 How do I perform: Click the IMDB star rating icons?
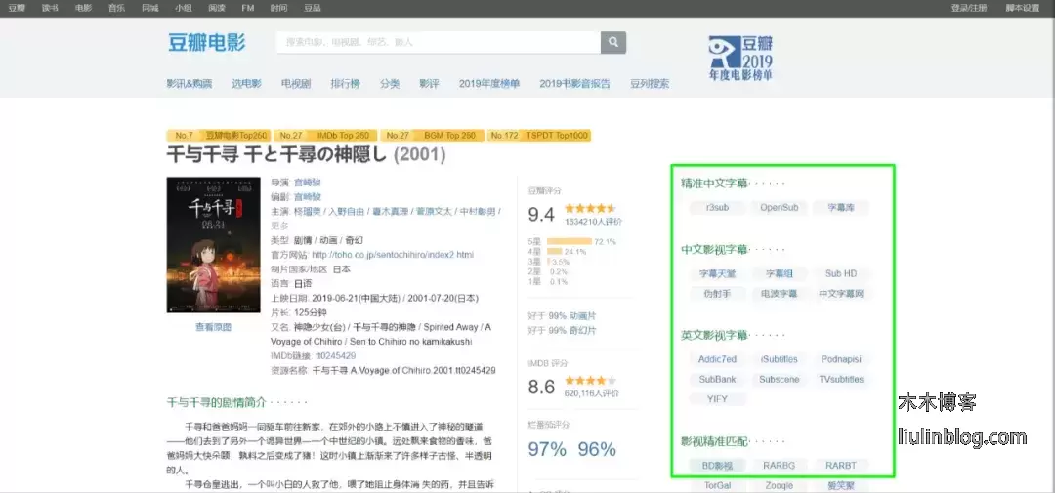(590, 381)
